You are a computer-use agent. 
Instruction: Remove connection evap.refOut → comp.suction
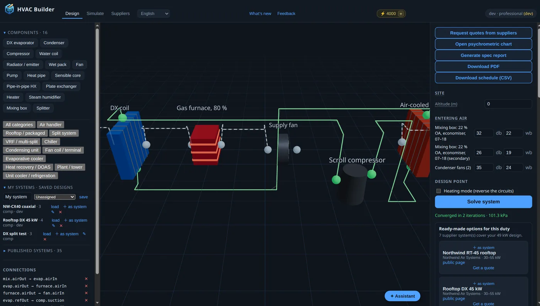tap(86, 300)
